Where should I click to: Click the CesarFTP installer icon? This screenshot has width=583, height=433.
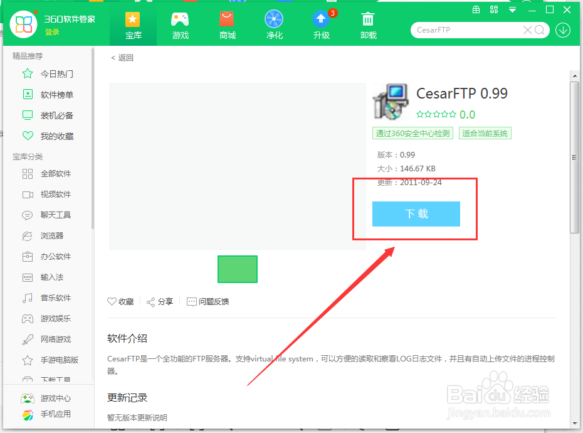(391, 102)
